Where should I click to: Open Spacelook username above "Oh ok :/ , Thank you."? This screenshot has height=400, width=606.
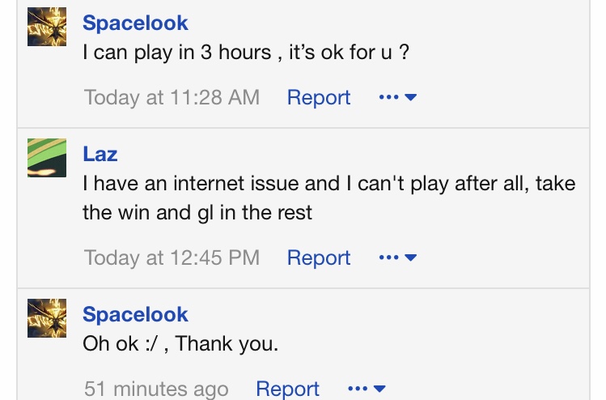pyautogui.click(x=135, y=314)
